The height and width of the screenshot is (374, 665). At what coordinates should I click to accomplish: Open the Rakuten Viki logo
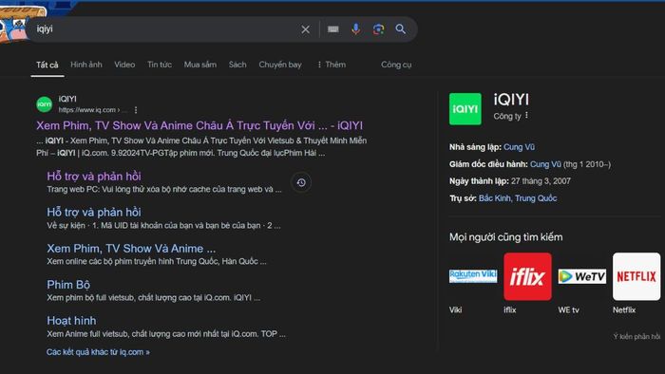pos(473,276)
